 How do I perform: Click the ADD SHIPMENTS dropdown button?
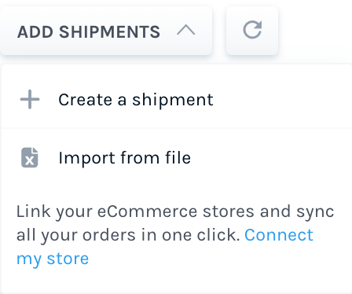[x=106, y=31]
